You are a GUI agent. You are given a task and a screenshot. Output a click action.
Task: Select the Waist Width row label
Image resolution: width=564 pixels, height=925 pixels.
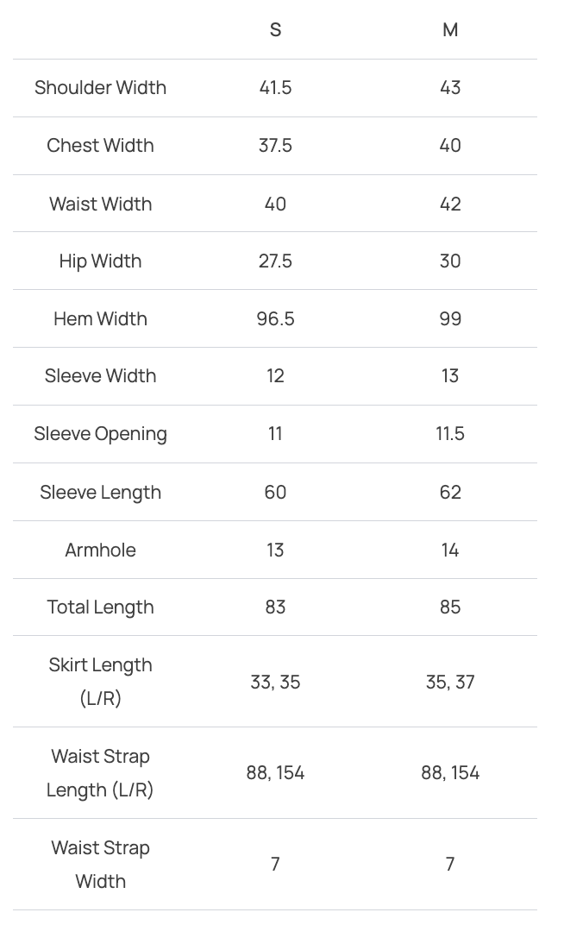click(x=100, y=204)
